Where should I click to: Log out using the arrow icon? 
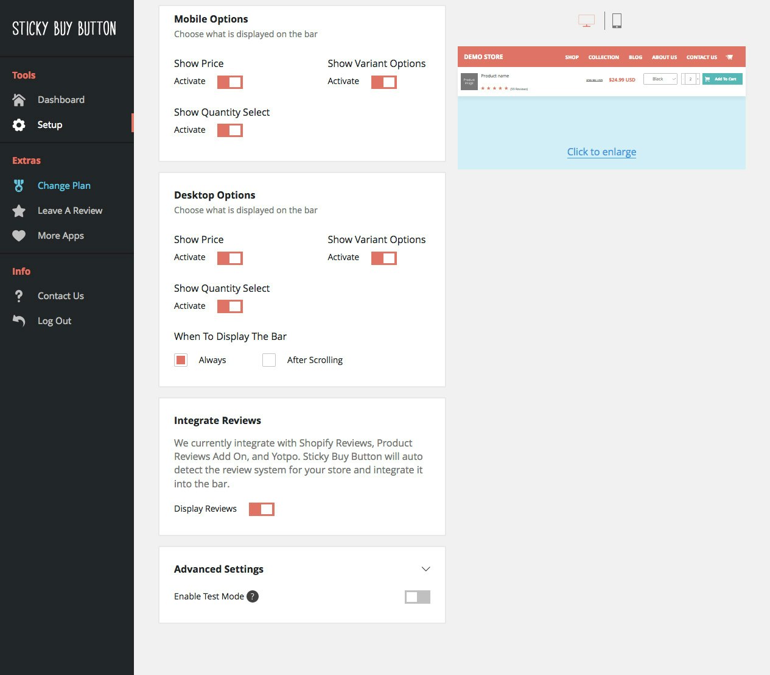[x=19, y=320]
